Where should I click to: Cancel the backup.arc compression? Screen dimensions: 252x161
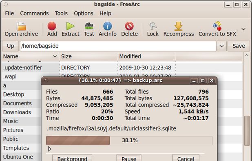(186, 158)
